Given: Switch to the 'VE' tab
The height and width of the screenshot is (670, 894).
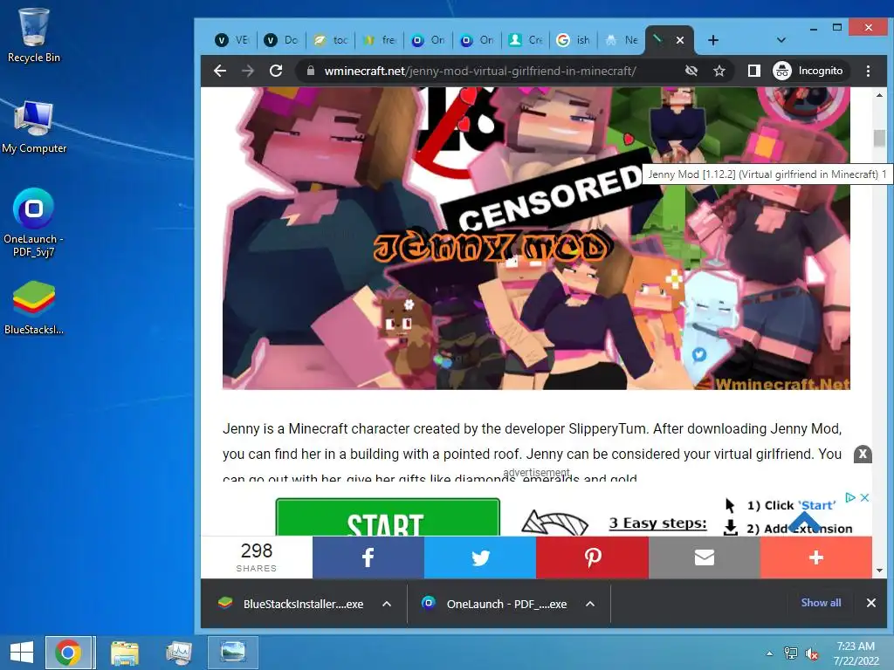Looking at the screenshot, I should (232, 40).
